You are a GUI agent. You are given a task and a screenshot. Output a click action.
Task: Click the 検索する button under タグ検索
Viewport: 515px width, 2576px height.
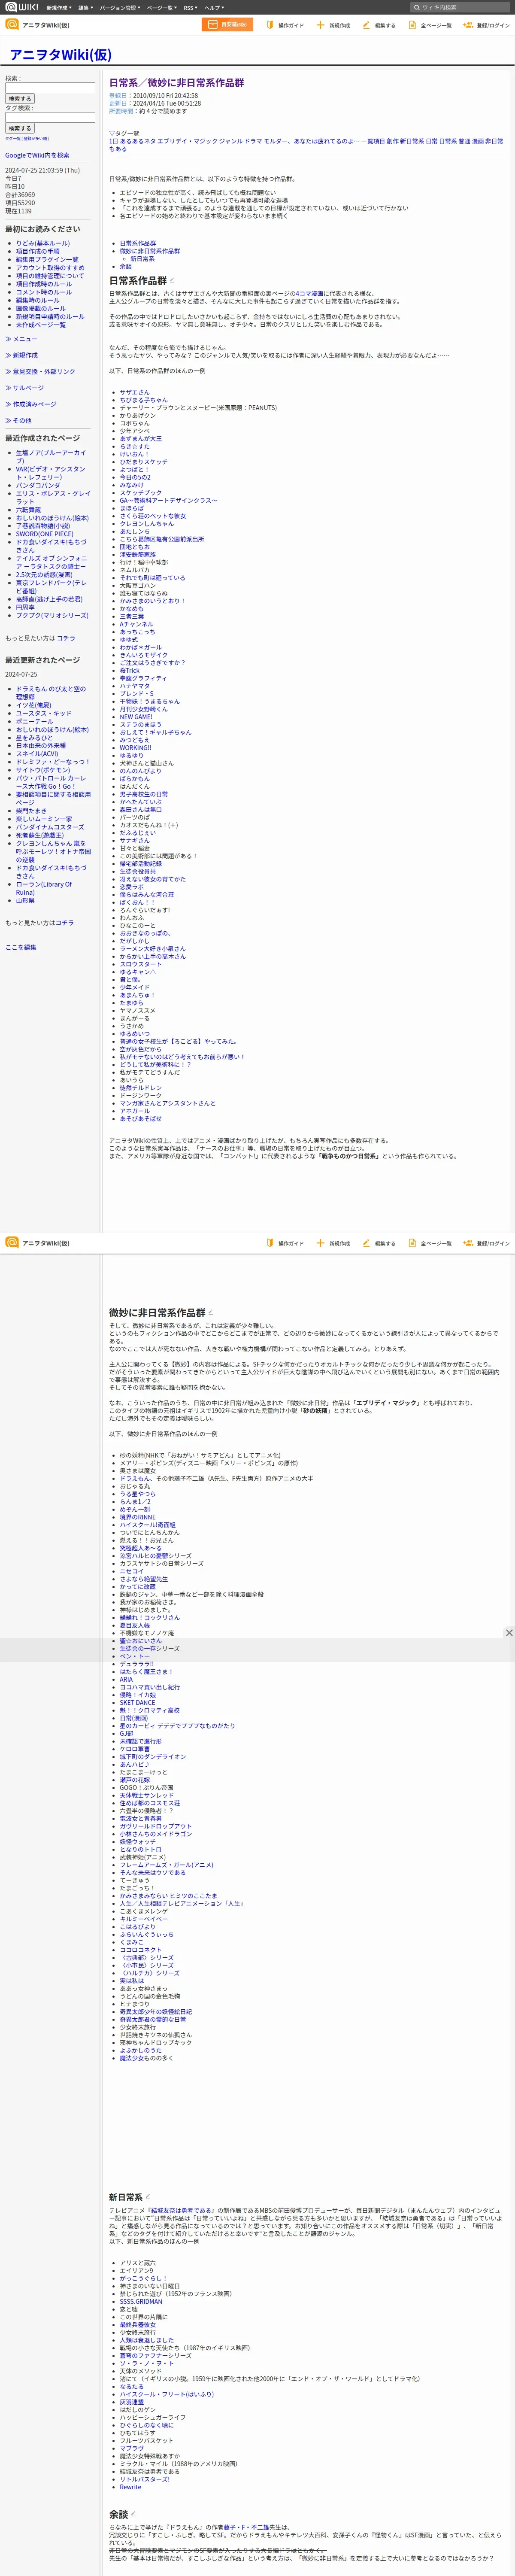point(20,128)
